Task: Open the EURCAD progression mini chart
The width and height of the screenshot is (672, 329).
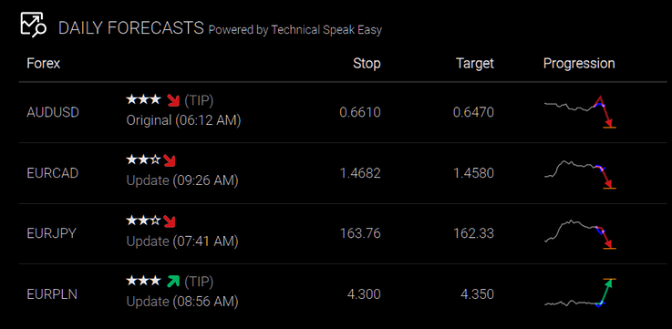Action: 580,174
